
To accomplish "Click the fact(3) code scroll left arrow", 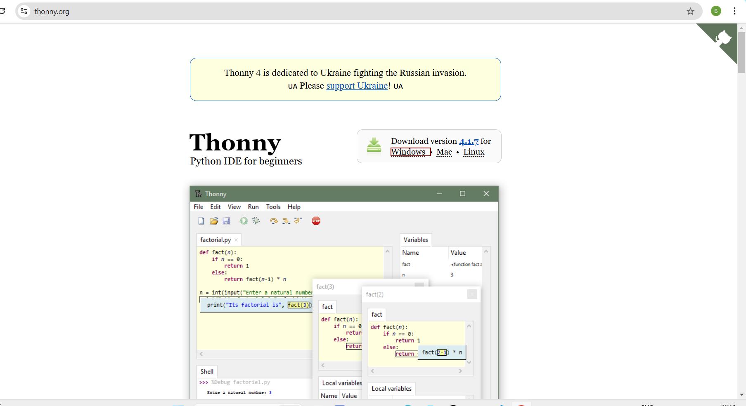I will pos(323,365).
